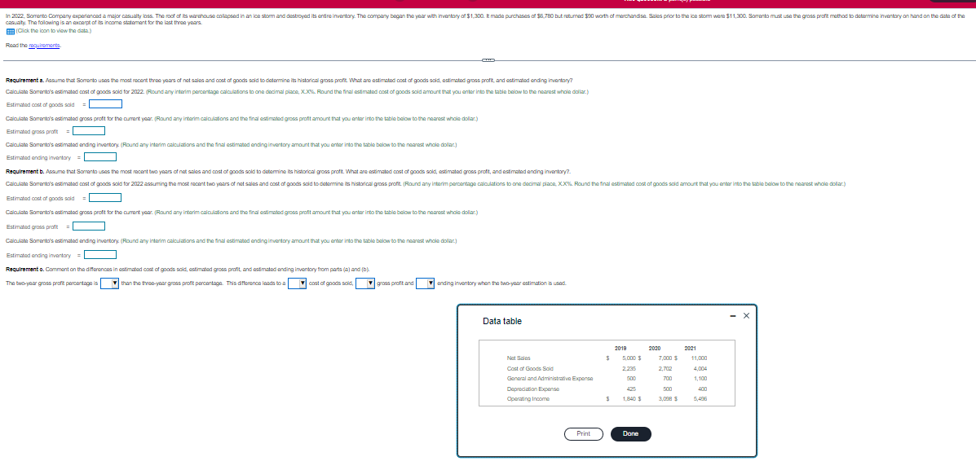Click the ellipsis handle on the divider line
976x470 pixels.
488,60
